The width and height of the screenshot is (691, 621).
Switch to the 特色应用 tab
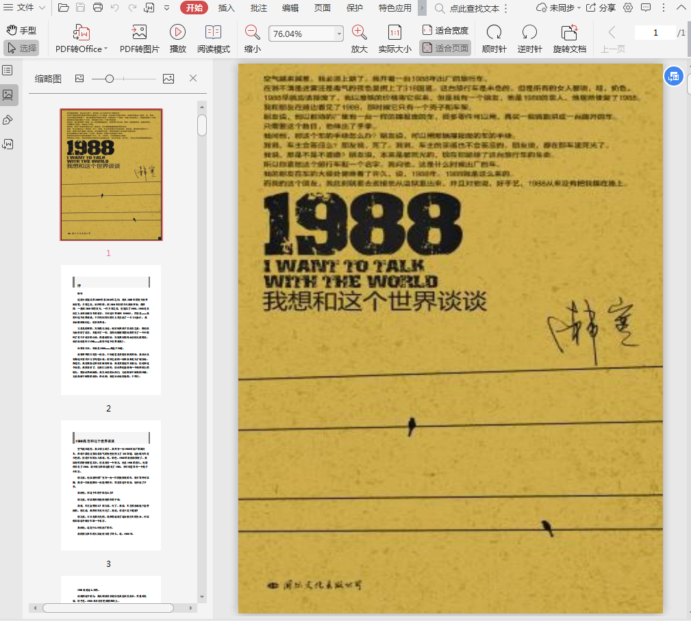(x=395, y=8)
